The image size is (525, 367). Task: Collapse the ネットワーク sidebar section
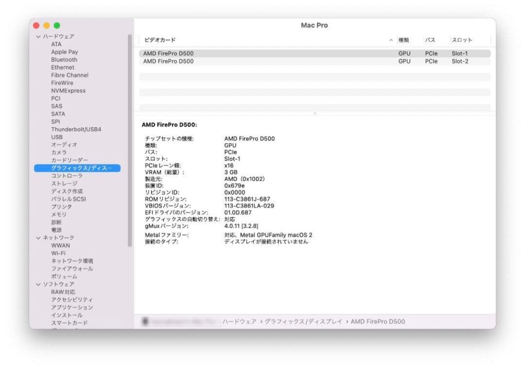point(37,237)
